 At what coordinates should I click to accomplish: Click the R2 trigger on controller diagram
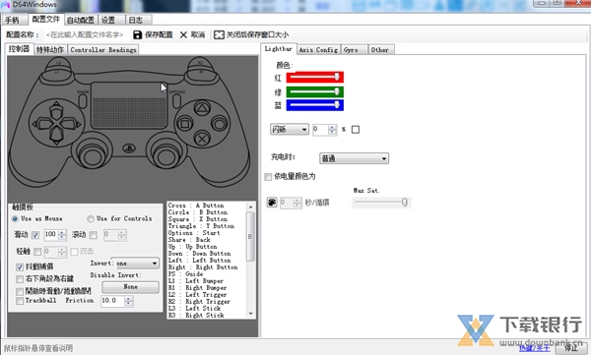click(x=200, y=63)
